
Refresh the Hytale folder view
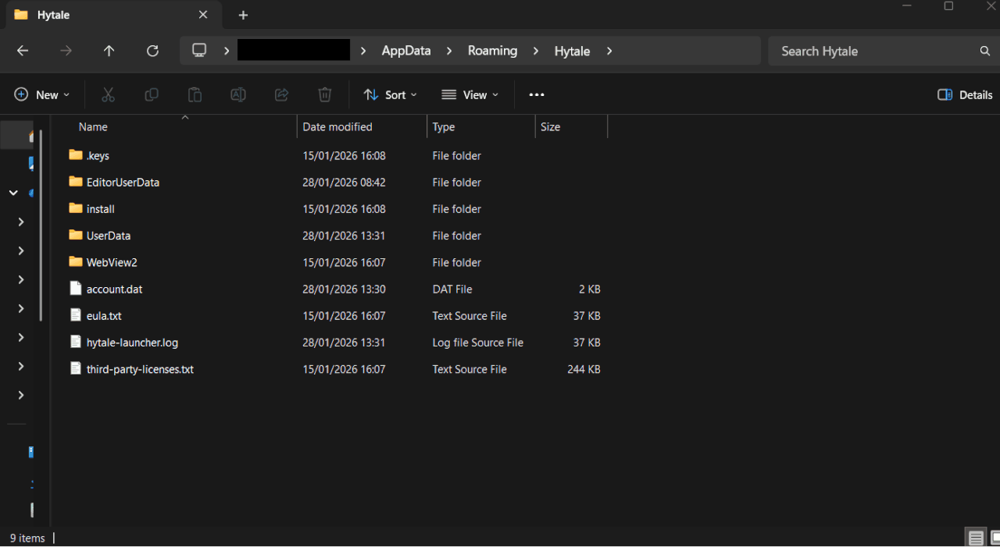(x=153, y=51)
